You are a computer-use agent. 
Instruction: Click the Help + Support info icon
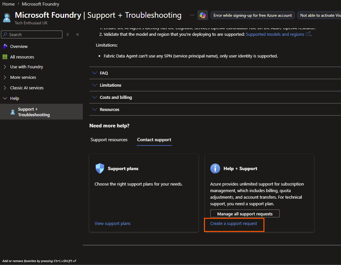215,168
